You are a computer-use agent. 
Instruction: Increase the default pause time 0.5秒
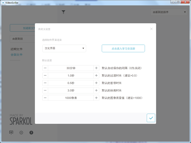pos(96,83)
